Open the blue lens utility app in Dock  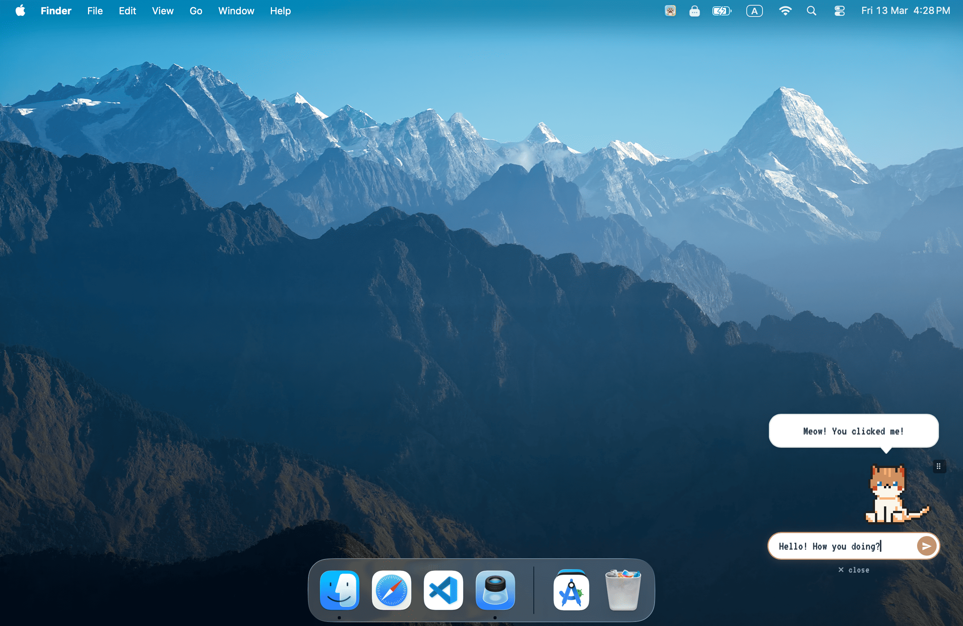pos(495,590)
